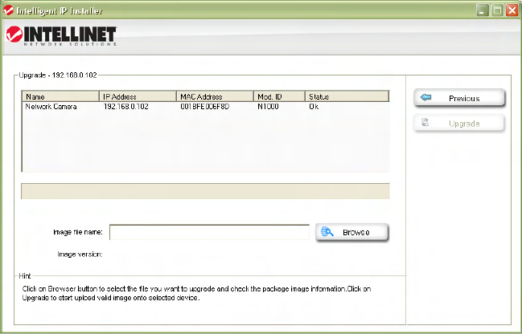The height and width of the screenshot is (334, 522).
Task: Open the Browse file dialog
Action: (351, 232)
